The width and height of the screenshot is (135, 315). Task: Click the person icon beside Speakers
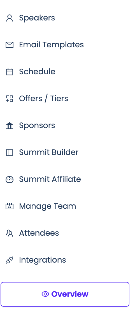[x=10, y=18]
